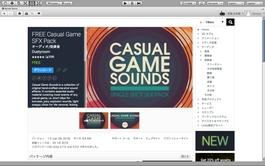Expand the 3D モデル category

198,34
